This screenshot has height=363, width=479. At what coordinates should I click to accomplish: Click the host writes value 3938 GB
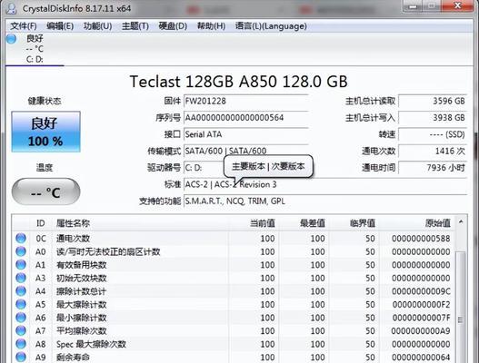point(433,118)
